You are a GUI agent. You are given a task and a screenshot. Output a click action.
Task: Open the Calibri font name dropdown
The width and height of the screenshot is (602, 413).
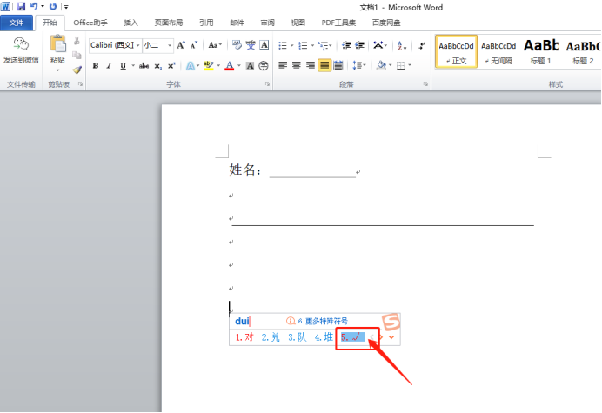click(x=137, y=46)
